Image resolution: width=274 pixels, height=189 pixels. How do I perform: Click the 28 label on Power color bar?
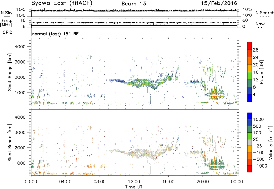256,50
